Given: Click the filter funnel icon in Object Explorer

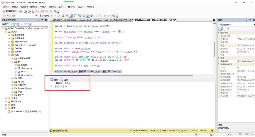Looking at the screenshot, I should (x=26, y=24).
